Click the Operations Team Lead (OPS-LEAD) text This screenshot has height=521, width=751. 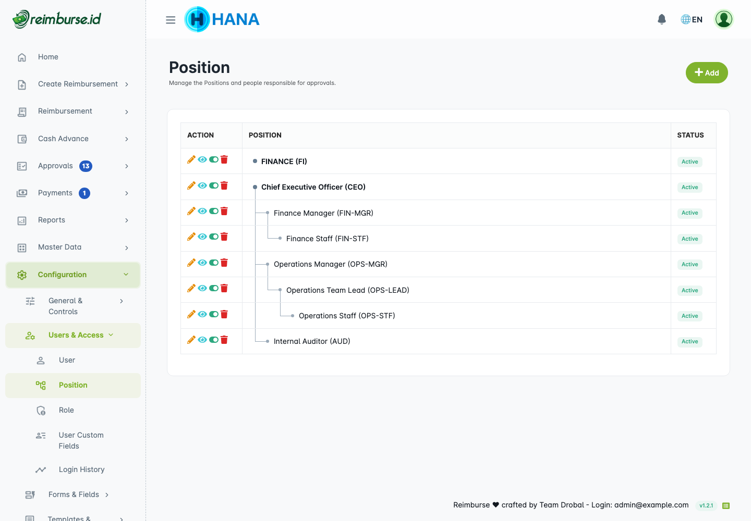[348, 290]
